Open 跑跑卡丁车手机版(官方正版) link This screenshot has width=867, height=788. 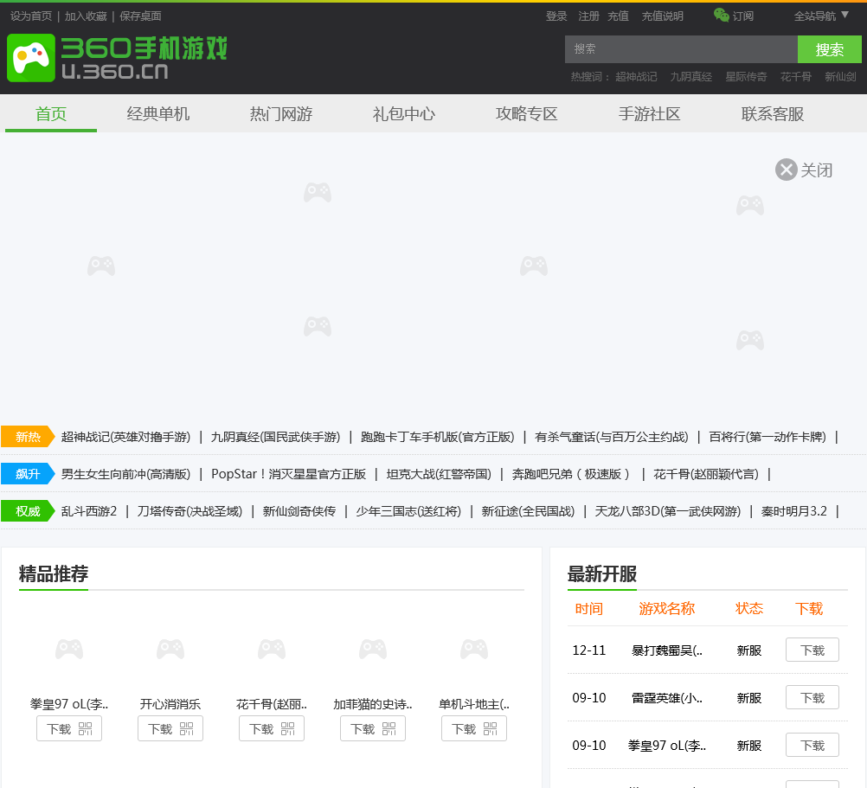click(437, 437)
